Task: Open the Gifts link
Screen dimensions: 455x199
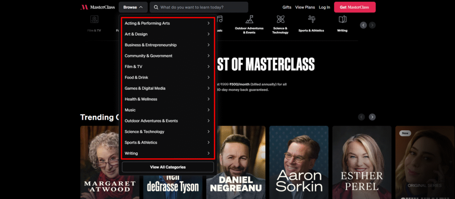Action: click(x=287, y=7)
